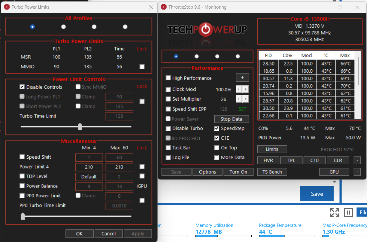The width and height of the screenshot is (367, 242).
Task: Enable Log File checkbox
Action: (168, 157)
